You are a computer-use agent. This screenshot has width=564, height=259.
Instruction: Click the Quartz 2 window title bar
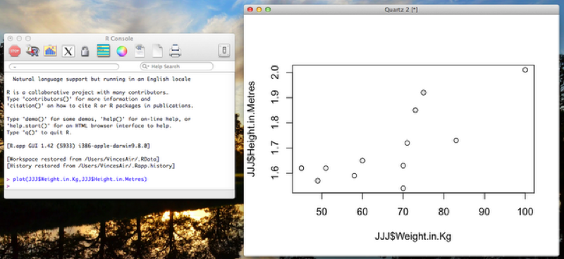tap(401, 10)
